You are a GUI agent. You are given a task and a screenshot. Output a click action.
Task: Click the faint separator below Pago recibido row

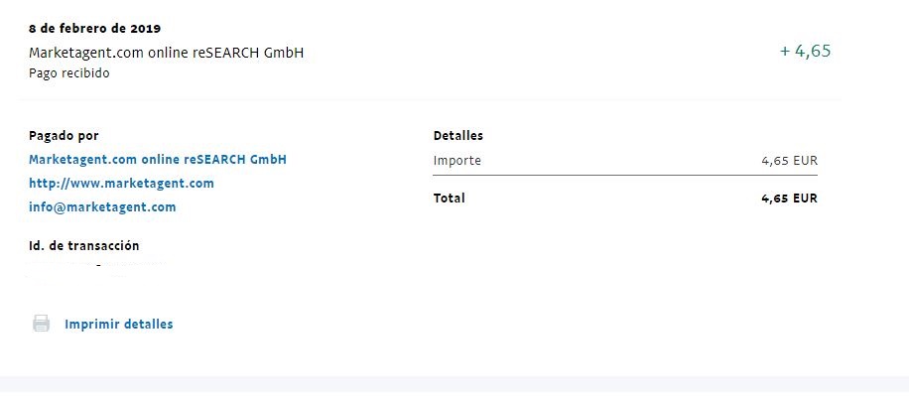pos(429,99)
